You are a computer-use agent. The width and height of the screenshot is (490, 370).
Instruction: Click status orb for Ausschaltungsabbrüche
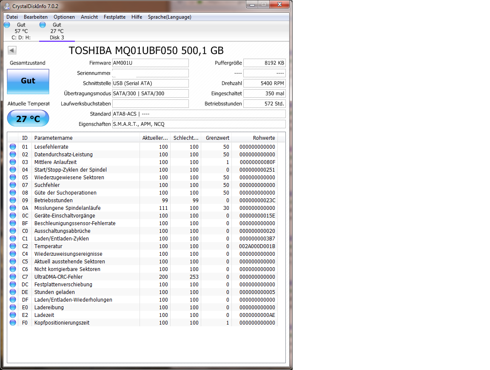pyautogui.click(x=13, y=231)
